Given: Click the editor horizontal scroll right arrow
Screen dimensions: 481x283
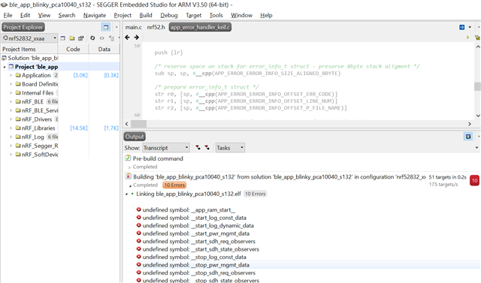Looking at the screenshot, I should click(469, 124).
